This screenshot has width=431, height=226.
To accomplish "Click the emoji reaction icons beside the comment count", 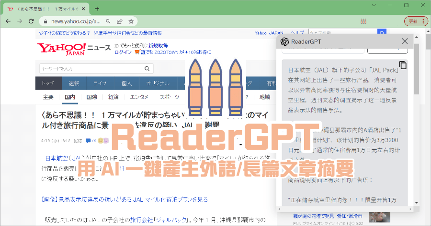I will (x=103, y=141).
